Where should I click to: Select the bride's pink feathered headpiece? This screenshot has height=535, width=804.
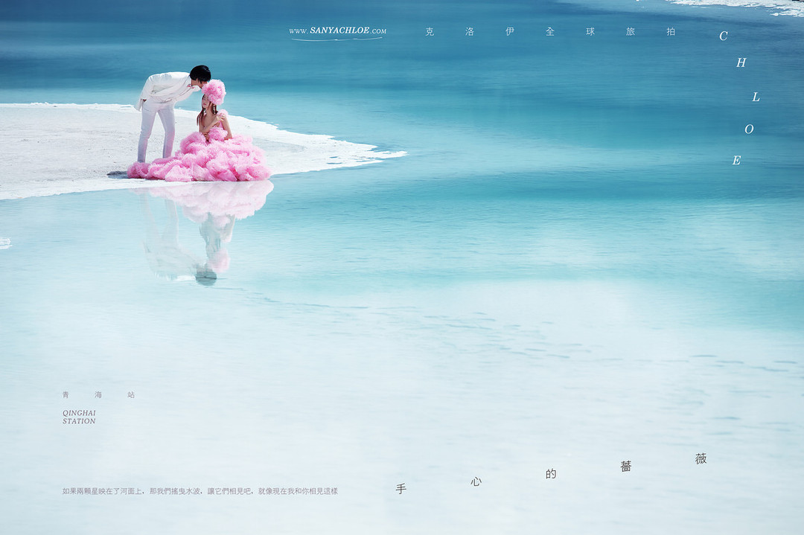pos(214,92)
